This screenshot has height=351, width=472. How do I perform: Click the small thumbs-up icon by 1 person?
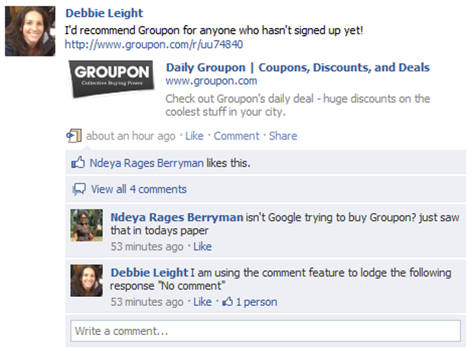(227, 302)
